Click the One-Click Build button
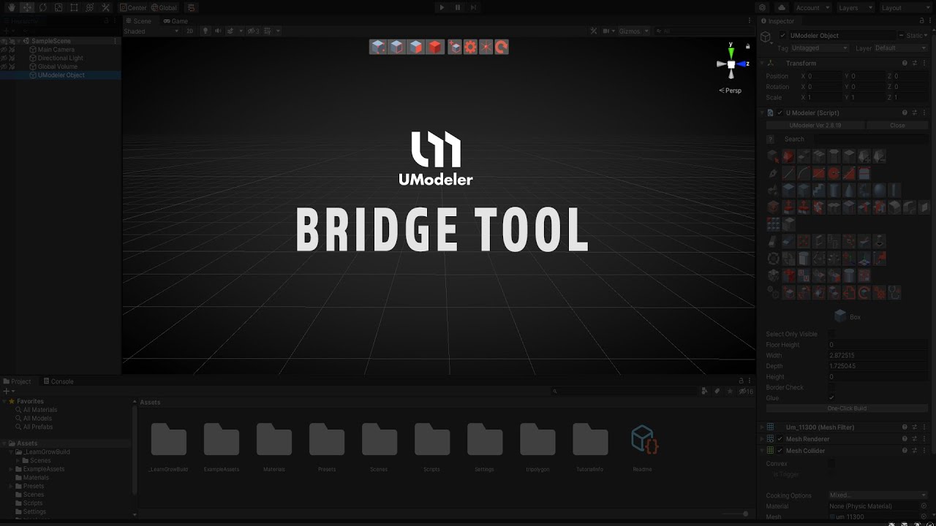 coord(847,408)
